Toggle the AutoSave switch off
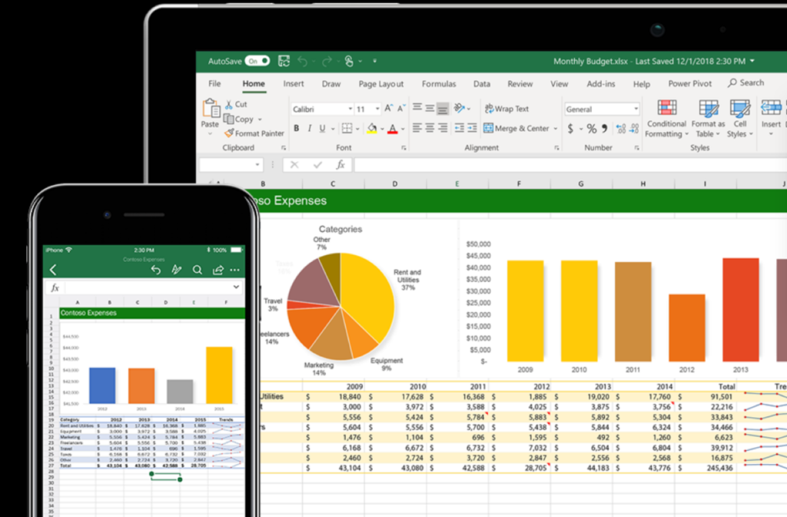The width and height of the screenshot is (787, 517). click(257, 61)
